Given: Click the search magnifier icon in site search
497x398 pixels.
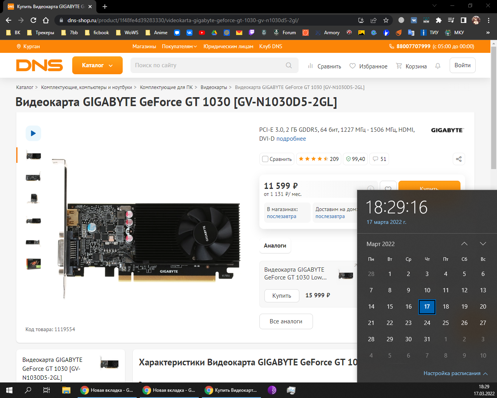Looking at the screenshot, I should [x=289, y=65].
